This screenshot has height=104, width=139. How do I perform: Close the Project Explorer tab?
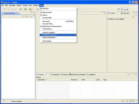coord(17,13)
